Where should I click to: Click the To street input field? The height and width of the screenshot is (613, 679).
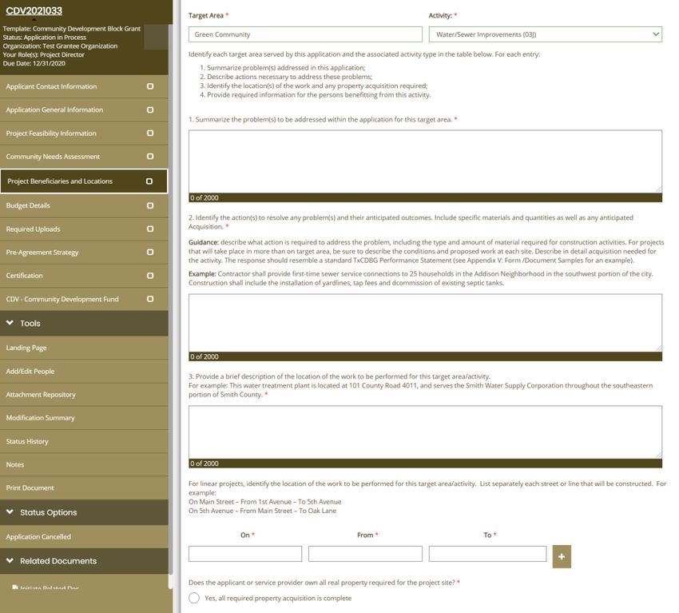[487, 554]
